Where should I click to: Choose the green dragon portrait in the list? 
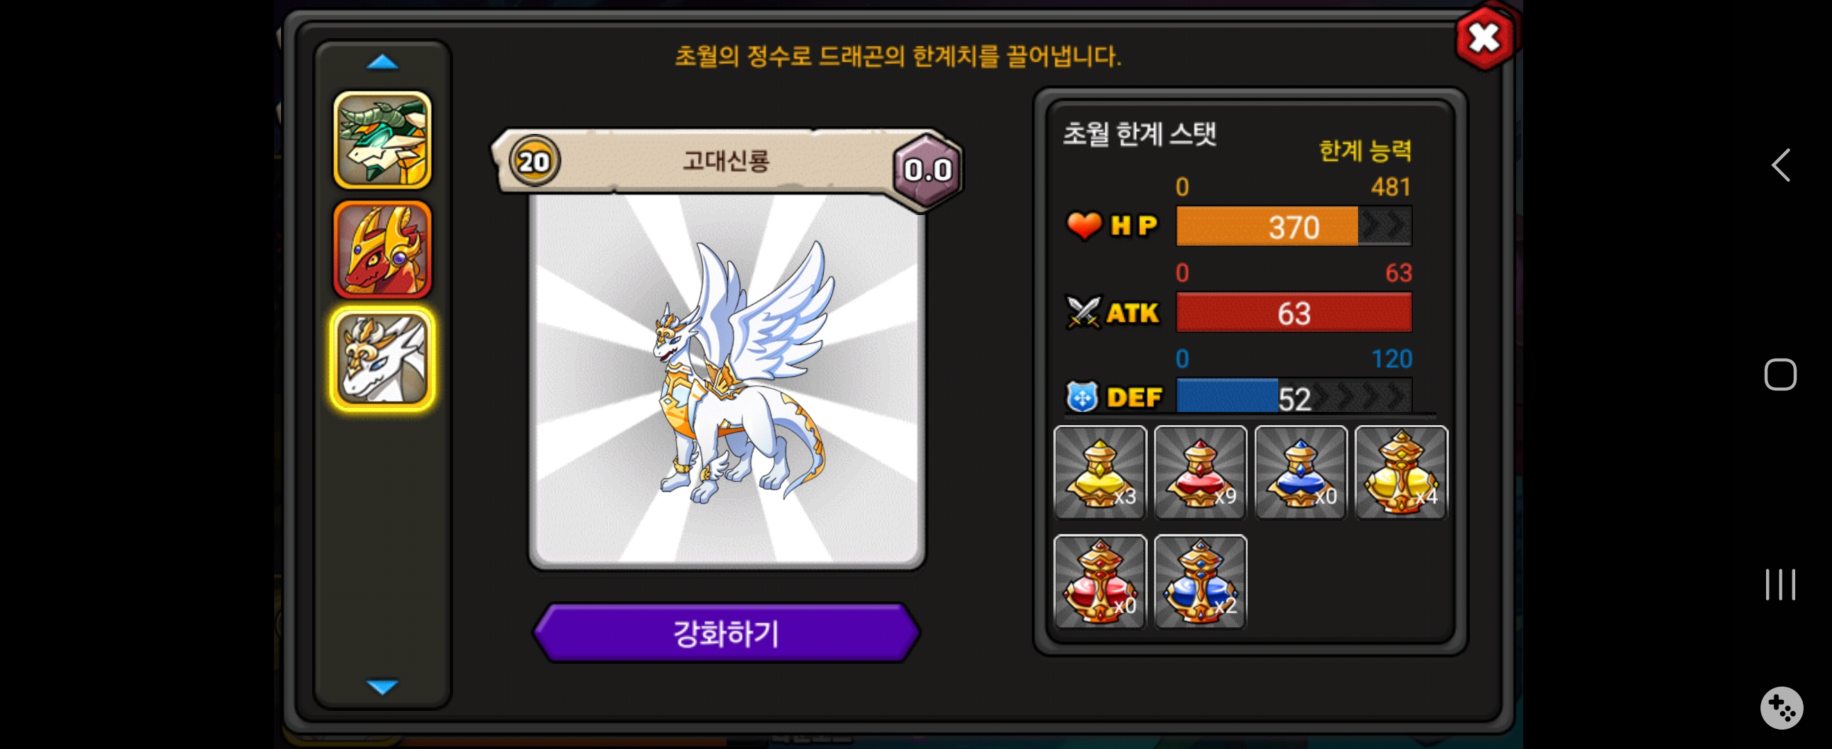click(x=382, y=140)
